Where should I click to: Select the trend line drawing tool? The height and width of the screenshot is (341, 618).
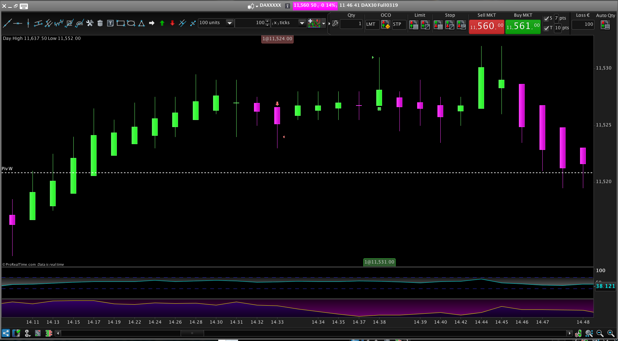7,23
